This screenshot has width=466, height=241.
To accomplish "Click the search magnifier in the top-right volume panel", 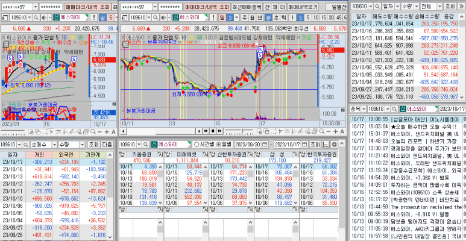I will 377,6.
